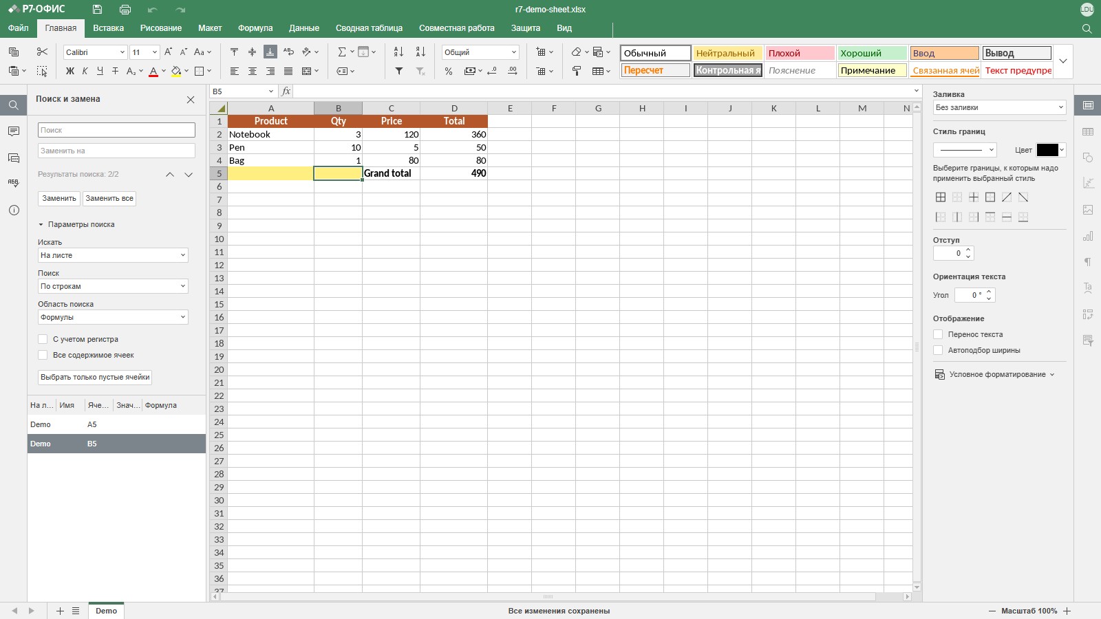Image resolution: width=1101 pixels, height=619 pixels.
Task: Open the Calibri font name dropdown
Action: point(95,52)
